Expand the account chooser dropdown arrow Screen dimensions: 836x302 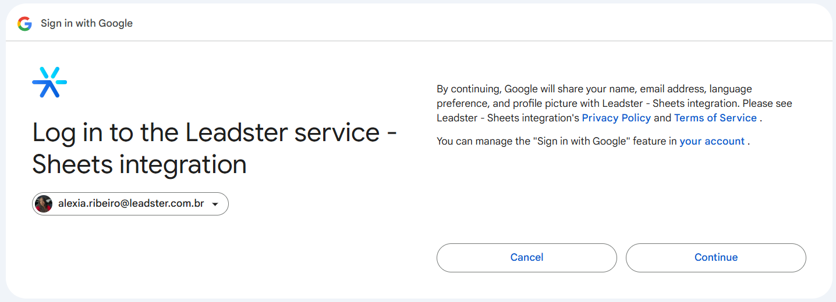[215, 204]
